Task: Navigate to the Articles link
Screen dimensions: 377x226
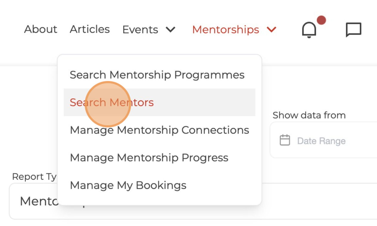Action: [x=90, y=29]
